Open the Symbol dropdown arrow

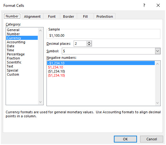(x=158, y=51)
